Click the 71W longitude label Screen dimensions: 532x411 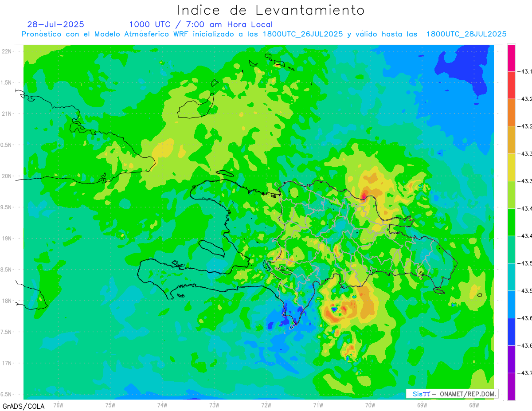pos(318,404)
